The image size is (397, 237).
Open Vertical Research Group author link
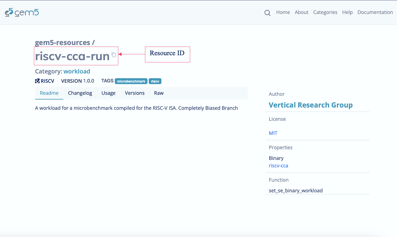pos(310,105)
